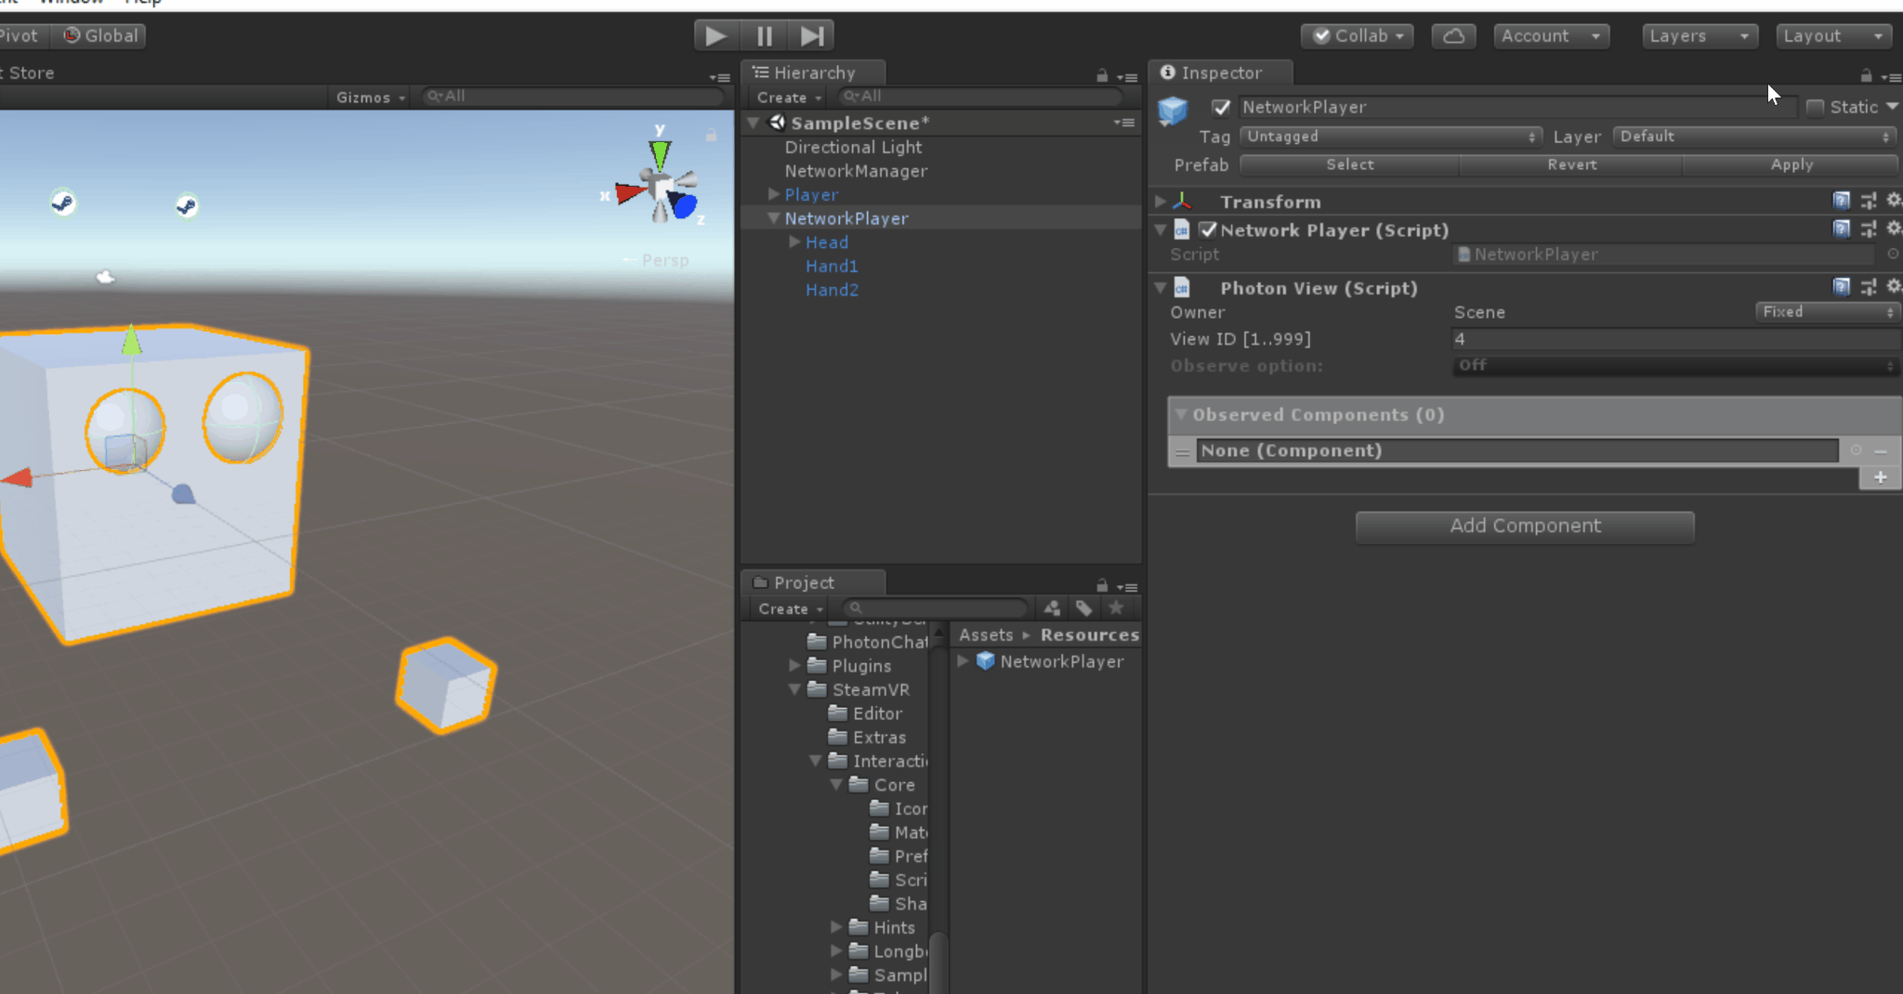1903x994 pixels.
Task: Toggle the Static checkbox
Action: coord(1815,108)
